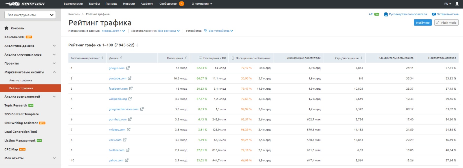Toggle Pitch mode button

click(x=446, y=22)
